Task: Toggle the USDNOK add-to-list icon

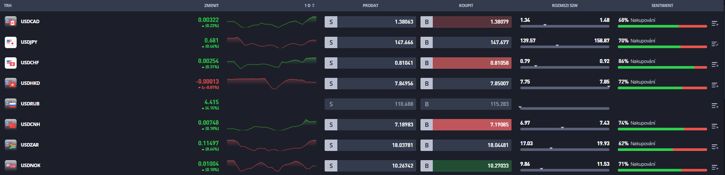Action: tap(714, 168)
